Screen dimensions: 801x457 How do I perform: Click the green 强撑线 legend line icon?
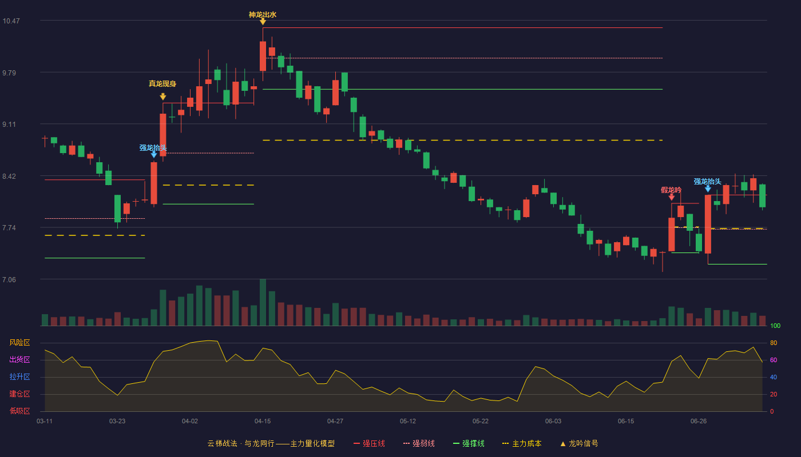click(x=456, y=443)
